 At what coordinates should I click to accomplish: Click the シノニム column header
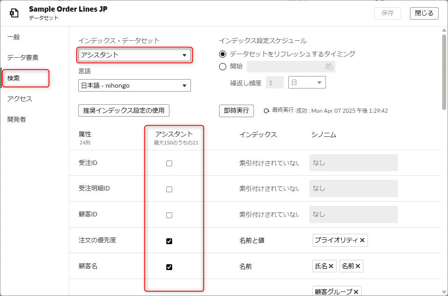point(324,135)
